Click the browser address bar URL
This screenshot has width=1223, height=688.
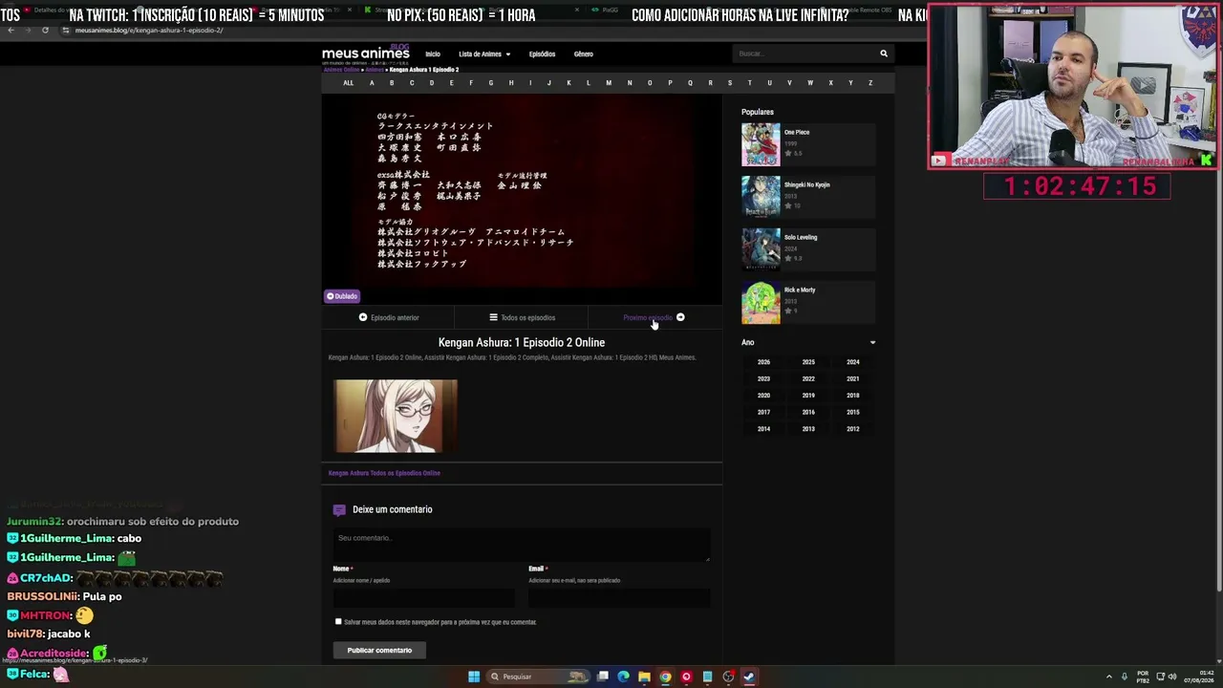click(x=149, y=30)
